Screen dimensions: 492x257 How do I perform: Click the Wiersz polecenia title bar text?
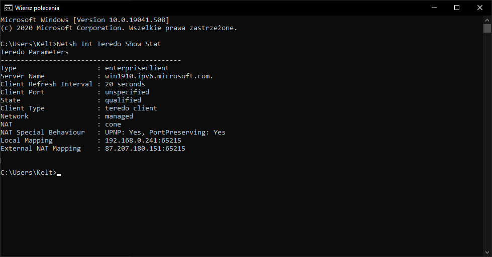pyautogui.click(x=37, y=8)
